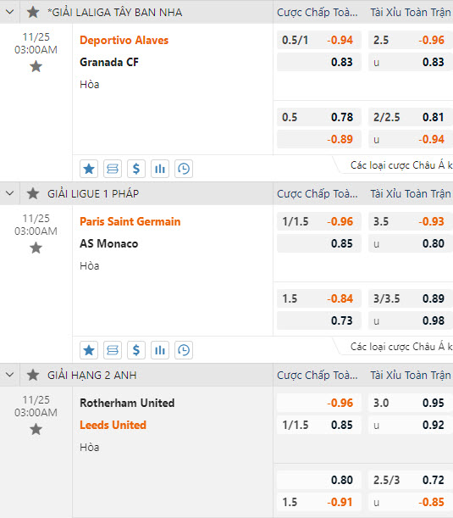Collapse the La Liga Tây Ban Nha section
This screenshot has height=518, width=453.
10,12
